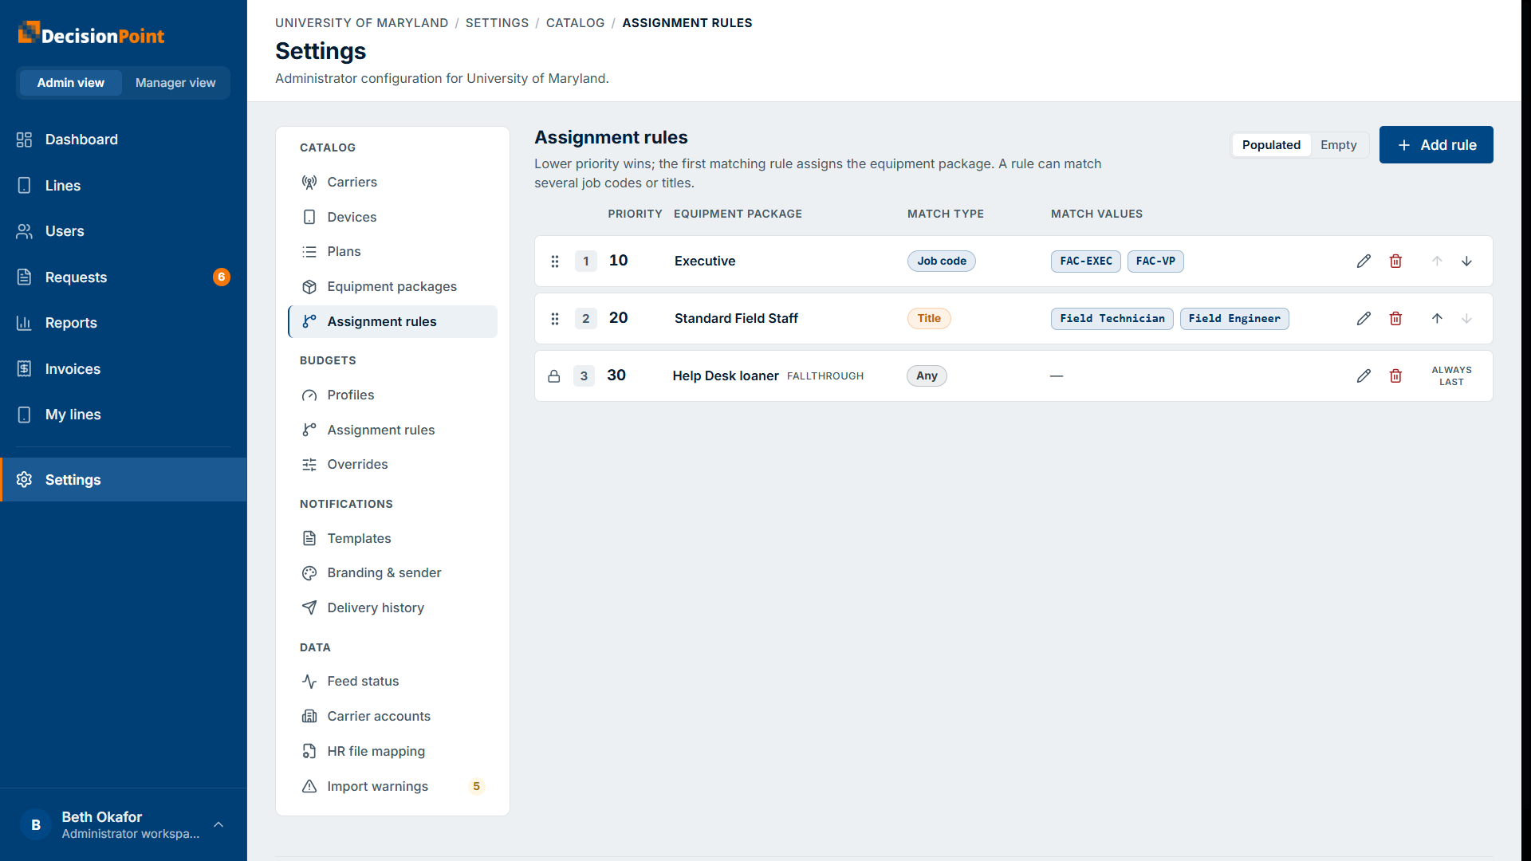Delete the Executive rule
1531x861 pixels.
[x=1395, y=261]
